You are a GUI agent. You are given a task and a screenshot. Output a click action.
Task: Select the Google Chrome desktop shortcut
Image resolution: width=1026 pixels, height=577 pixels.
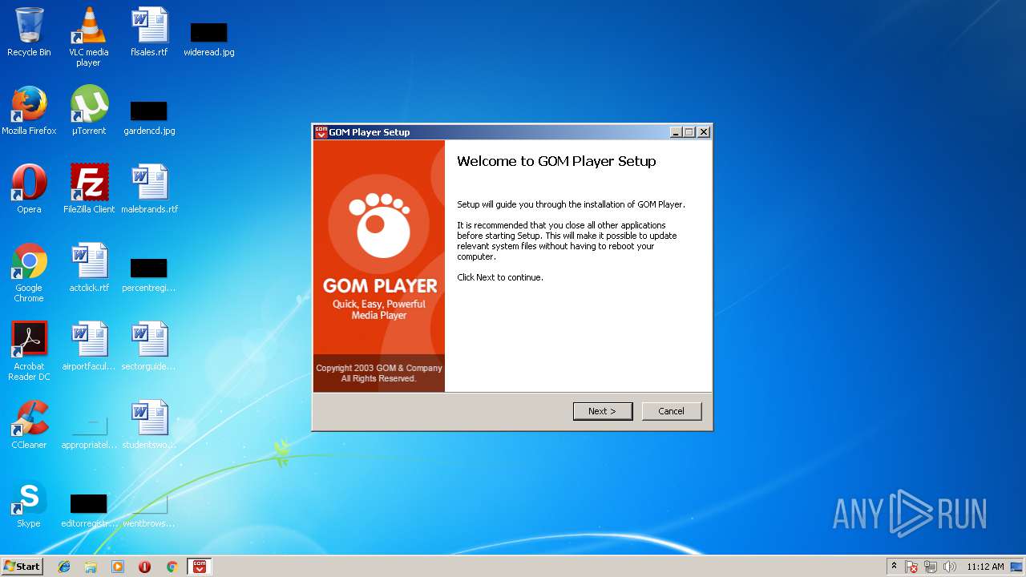(x=29, y=272)
